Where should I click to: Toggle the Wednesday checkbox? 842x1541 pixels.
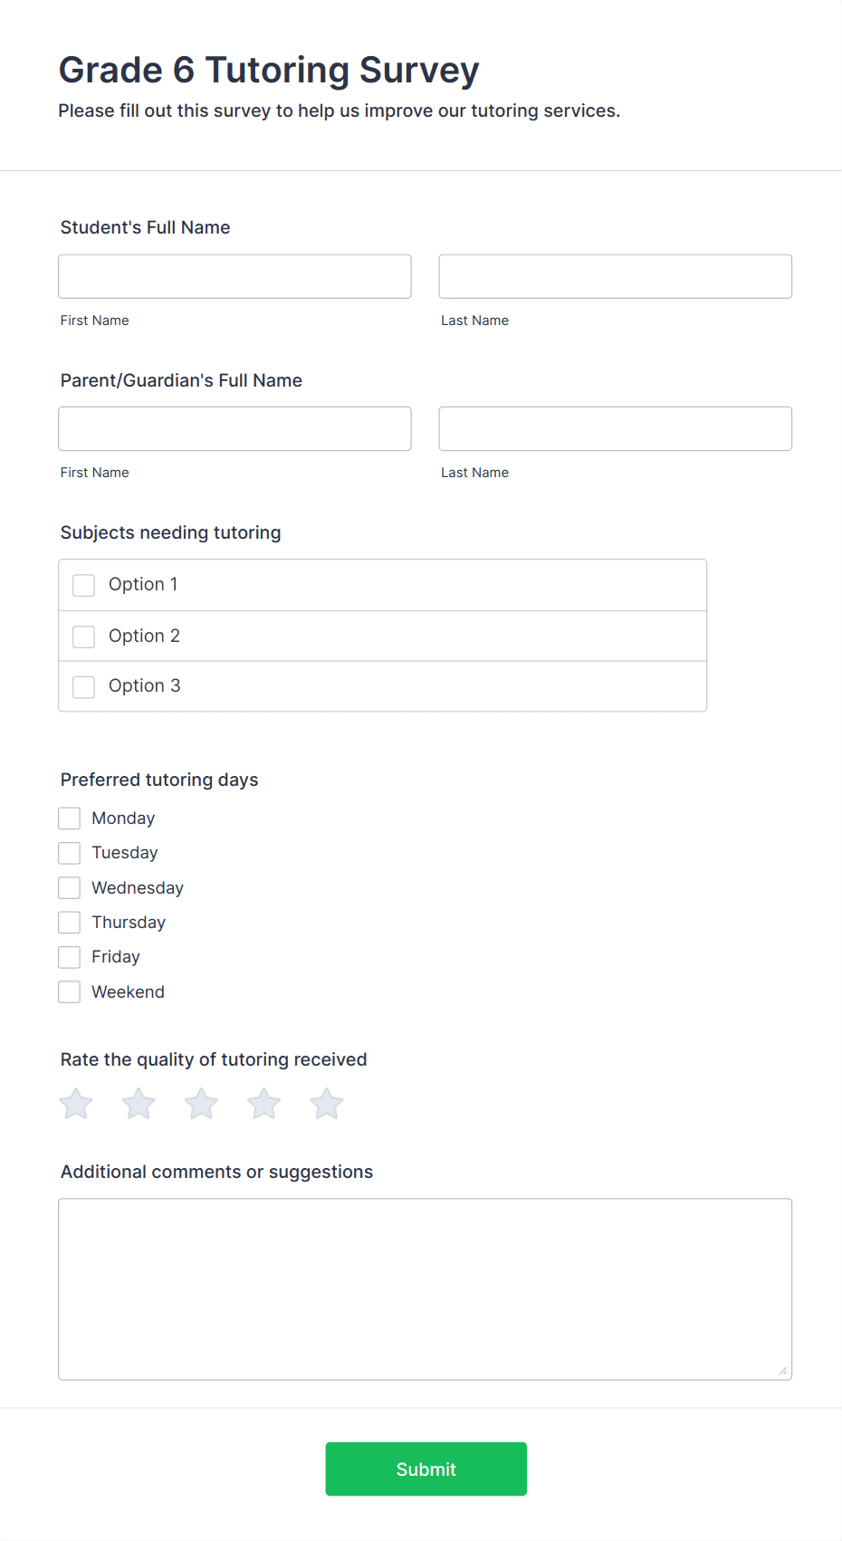tap(70, 887)
